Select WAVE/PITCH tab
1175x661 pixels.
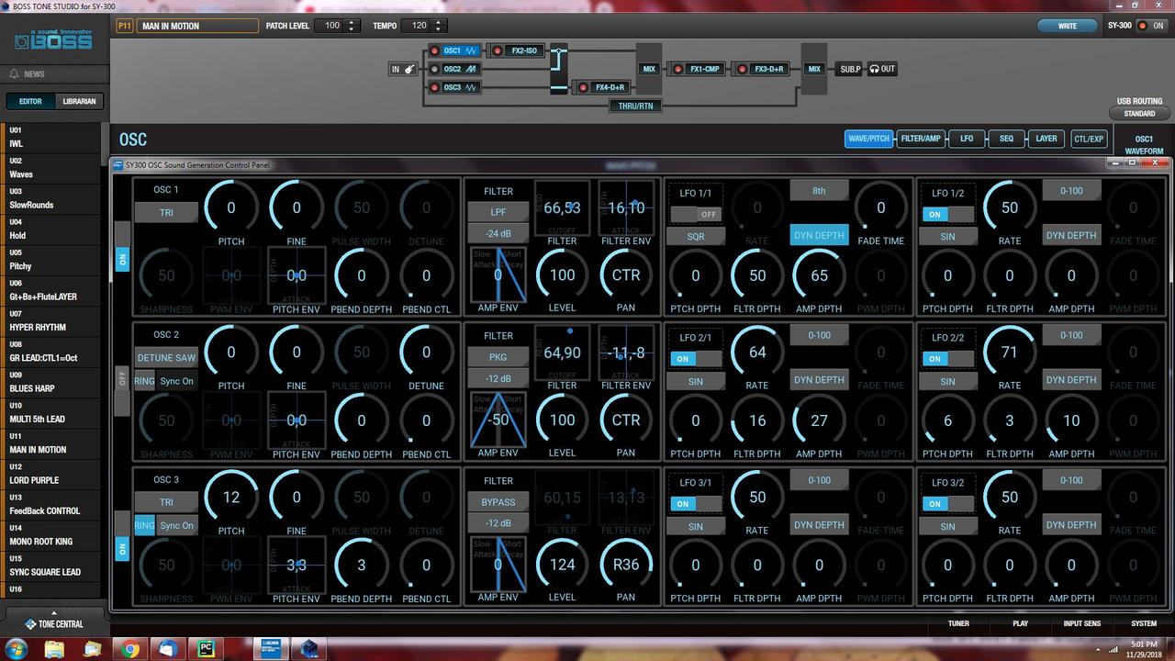pos(868,139)
